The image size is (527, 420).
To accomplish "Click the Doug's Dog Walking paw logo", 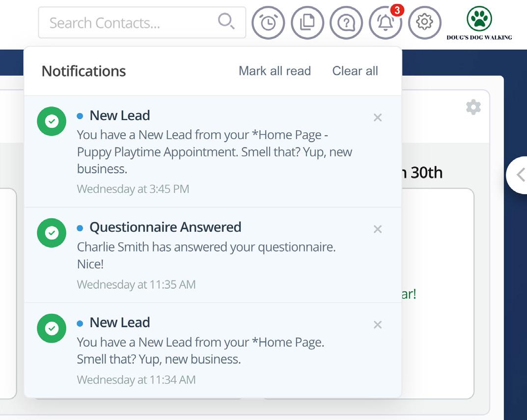I will tap(479, 23).
